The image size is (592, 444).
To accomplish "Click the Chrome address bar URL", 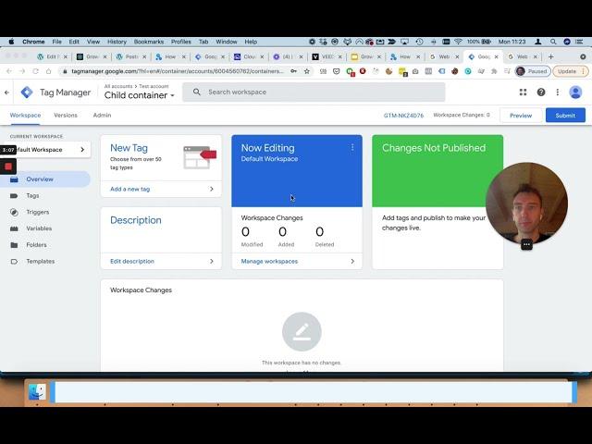I will [178, 71].
